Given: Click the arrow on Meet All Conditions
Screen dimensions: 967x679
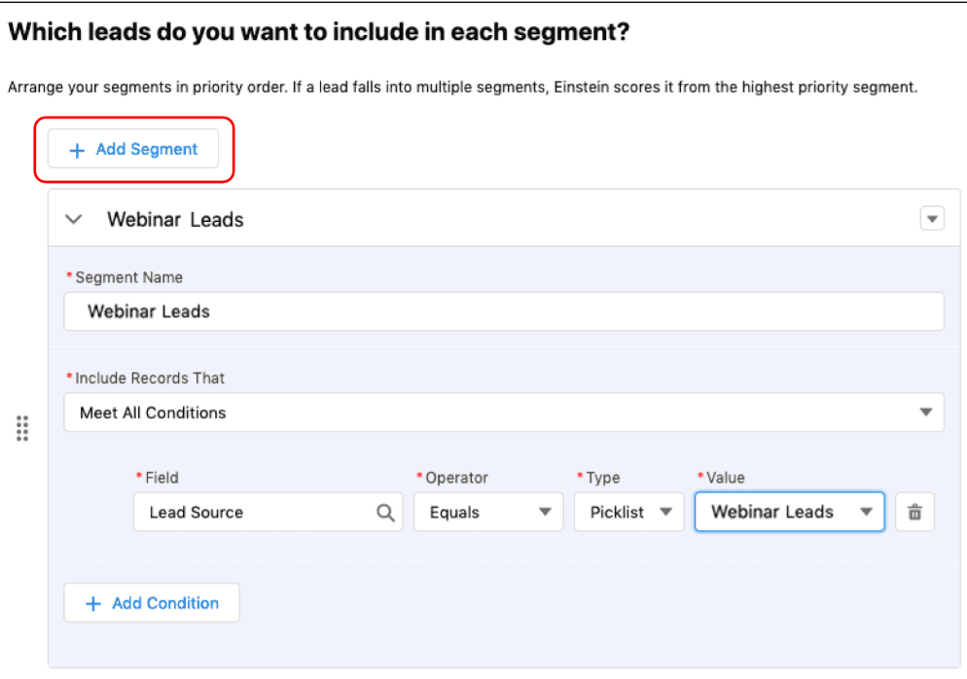Looking at the screenshot, I should [925, 412].
